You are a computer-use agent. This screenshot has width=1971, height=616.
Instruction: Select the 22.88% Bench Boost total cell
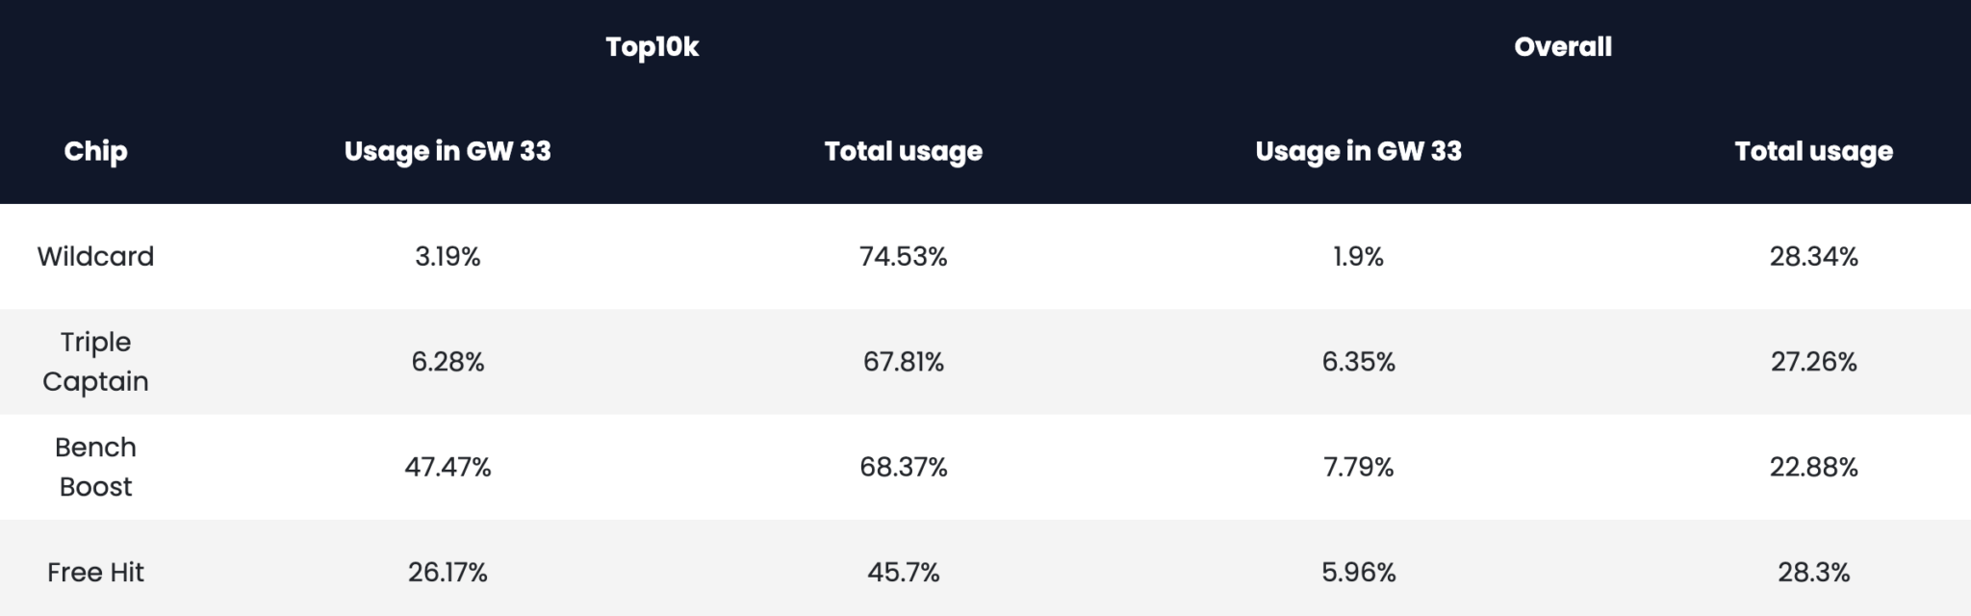pyautogui.click(x=1813, y=467)
